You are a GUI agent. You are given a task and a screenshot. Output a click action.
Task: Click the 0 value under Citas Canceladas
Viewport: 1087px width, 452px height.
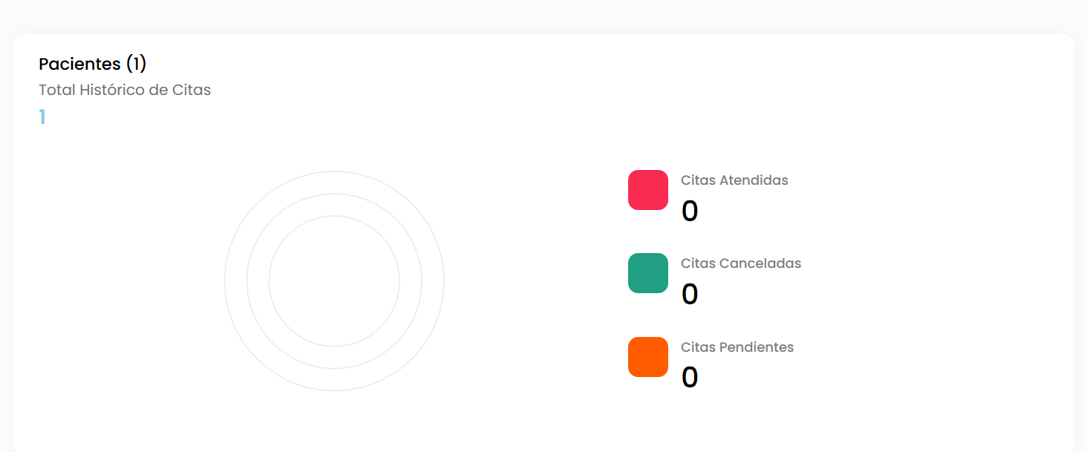point(690,295)
